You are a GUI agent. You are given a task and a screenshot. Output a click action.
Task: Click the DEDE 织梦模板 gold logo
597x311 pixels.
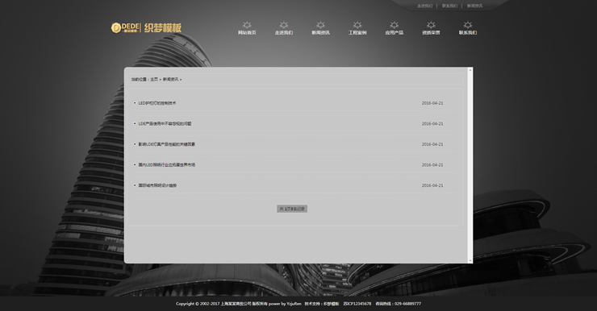pos(146,27)
